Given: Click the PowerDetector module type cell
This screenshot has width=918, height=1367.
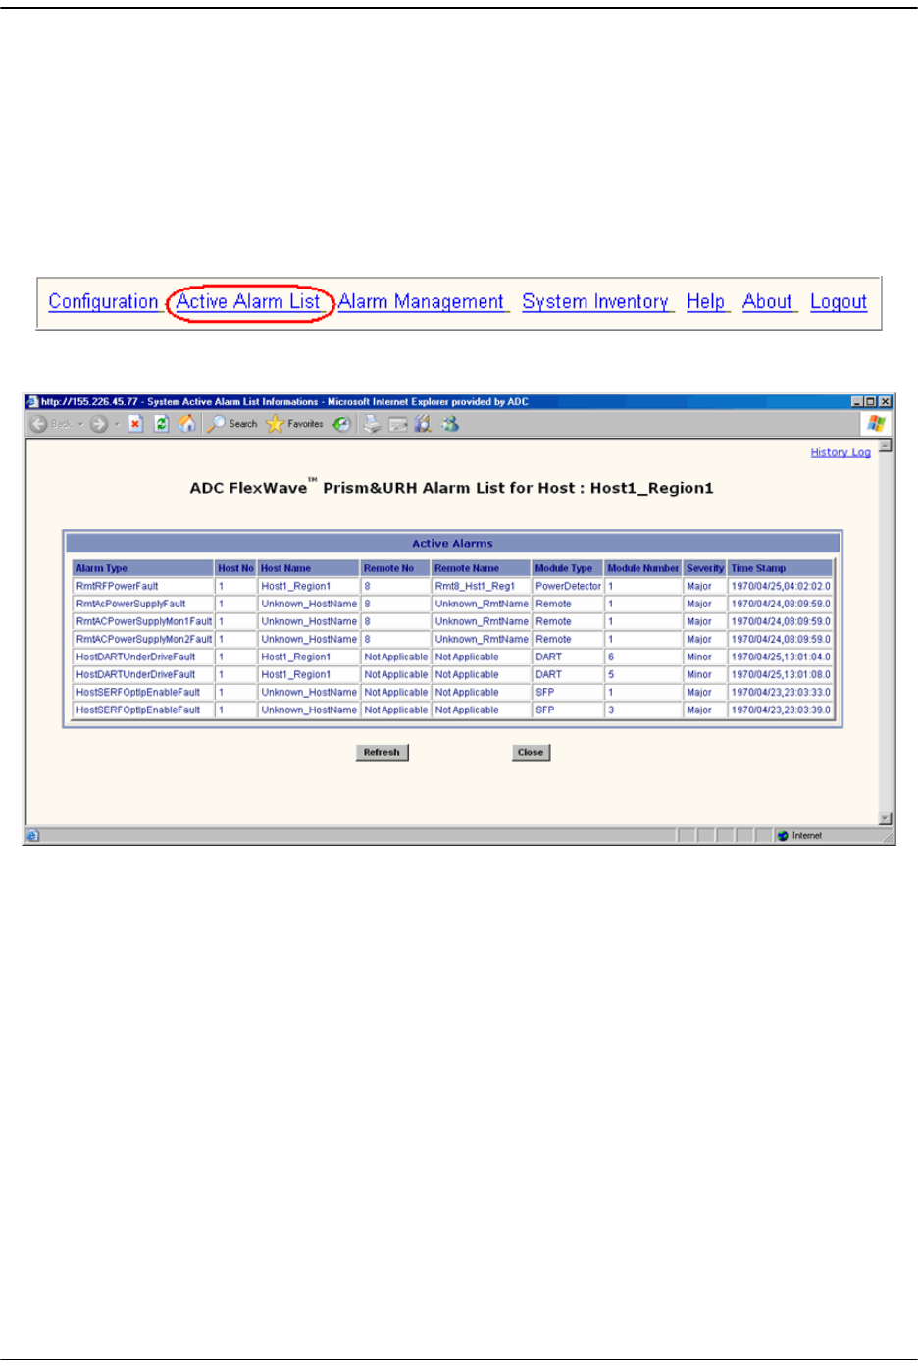Looking at the screenshot, I should pos(568,586).
